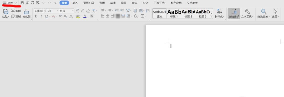
Task: Toggle Superscript formatting
Action: 60,16
